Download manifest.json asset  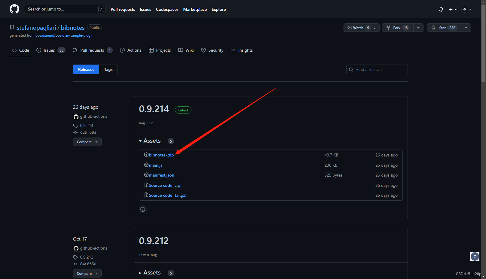click(161, 175)
